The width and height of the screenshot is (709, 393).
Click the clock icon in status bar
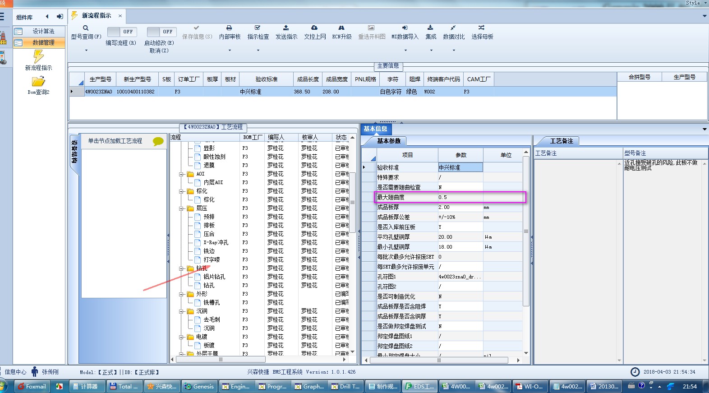(x=635, y=372)
